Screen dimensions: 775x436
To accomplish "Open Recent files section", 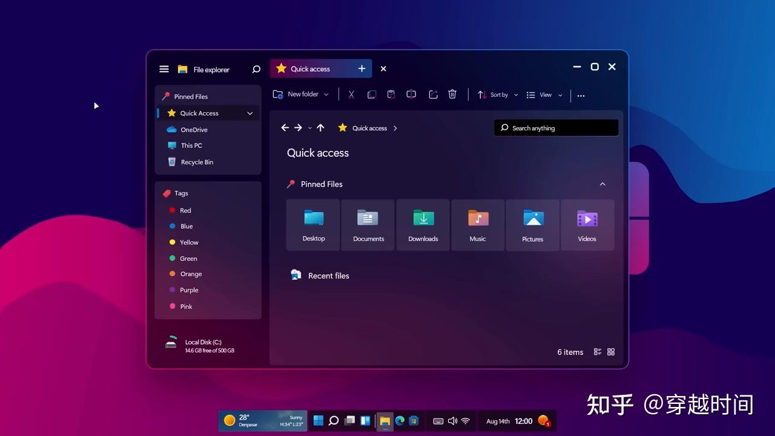I will [329, 276].
